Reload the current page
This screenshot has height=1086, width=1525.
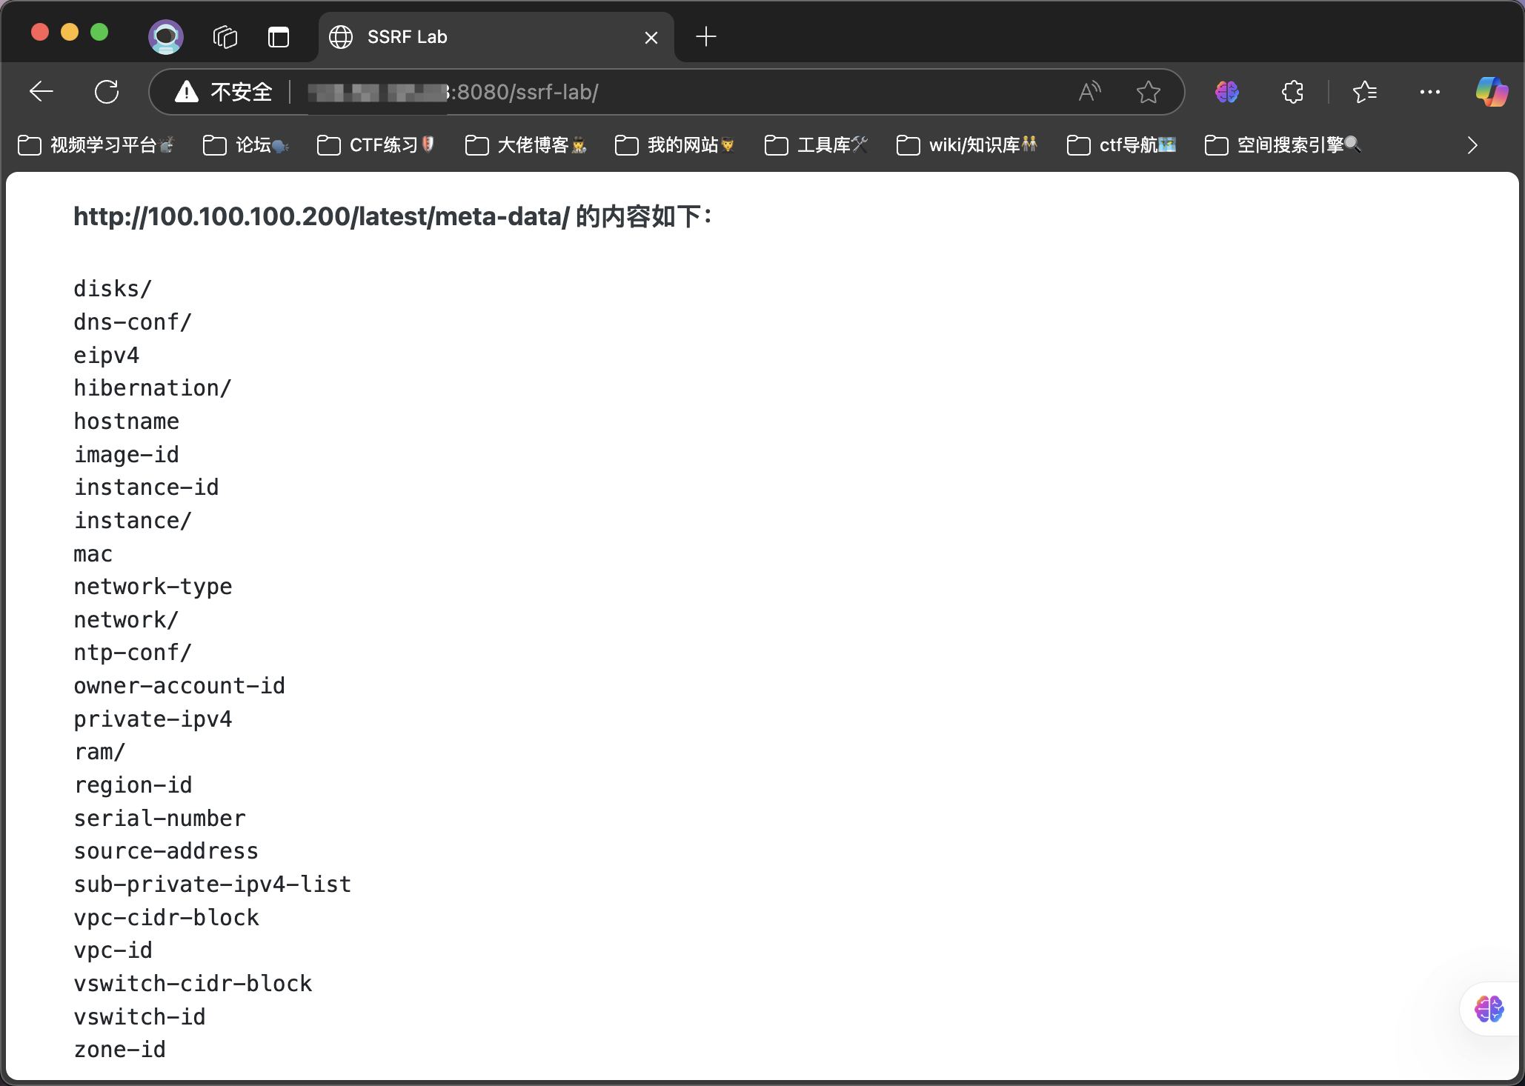click(107, 92)
